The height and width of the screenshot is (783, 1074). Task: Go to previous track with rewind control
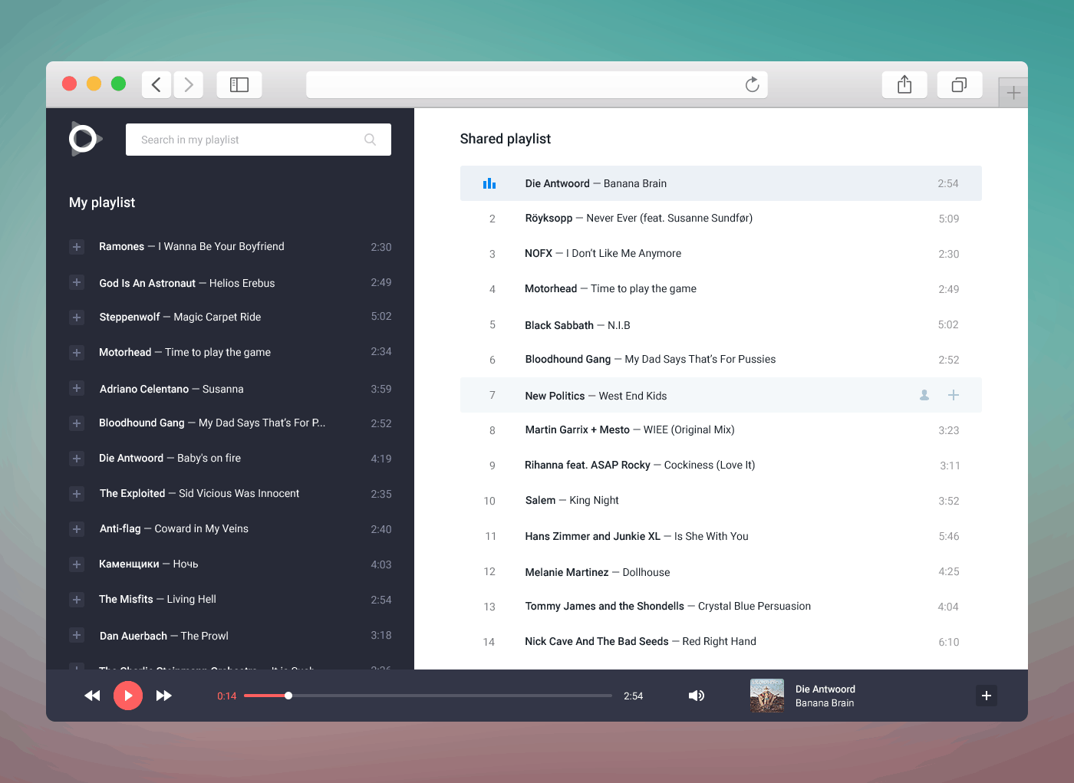point(92,696)
